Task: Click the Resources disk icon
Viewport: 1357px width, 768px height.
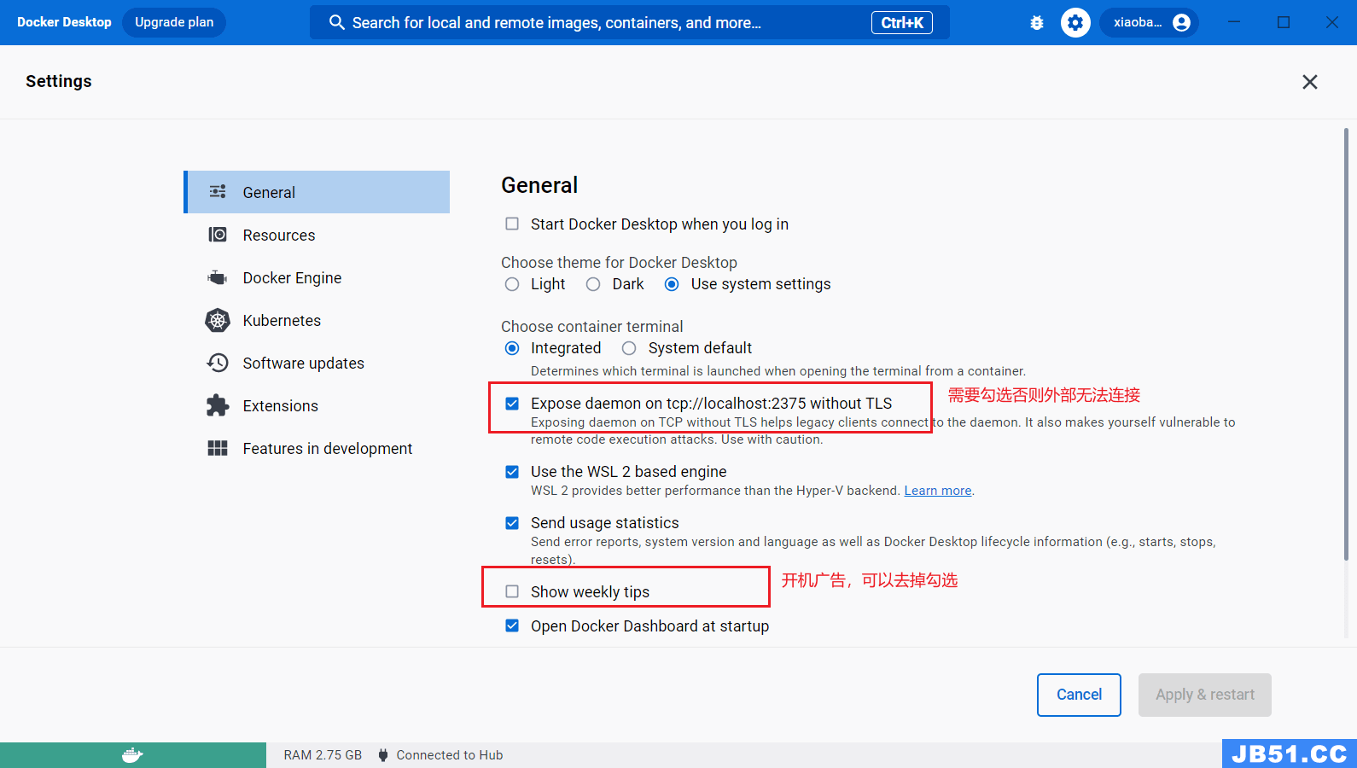Action: pos(218,235)
